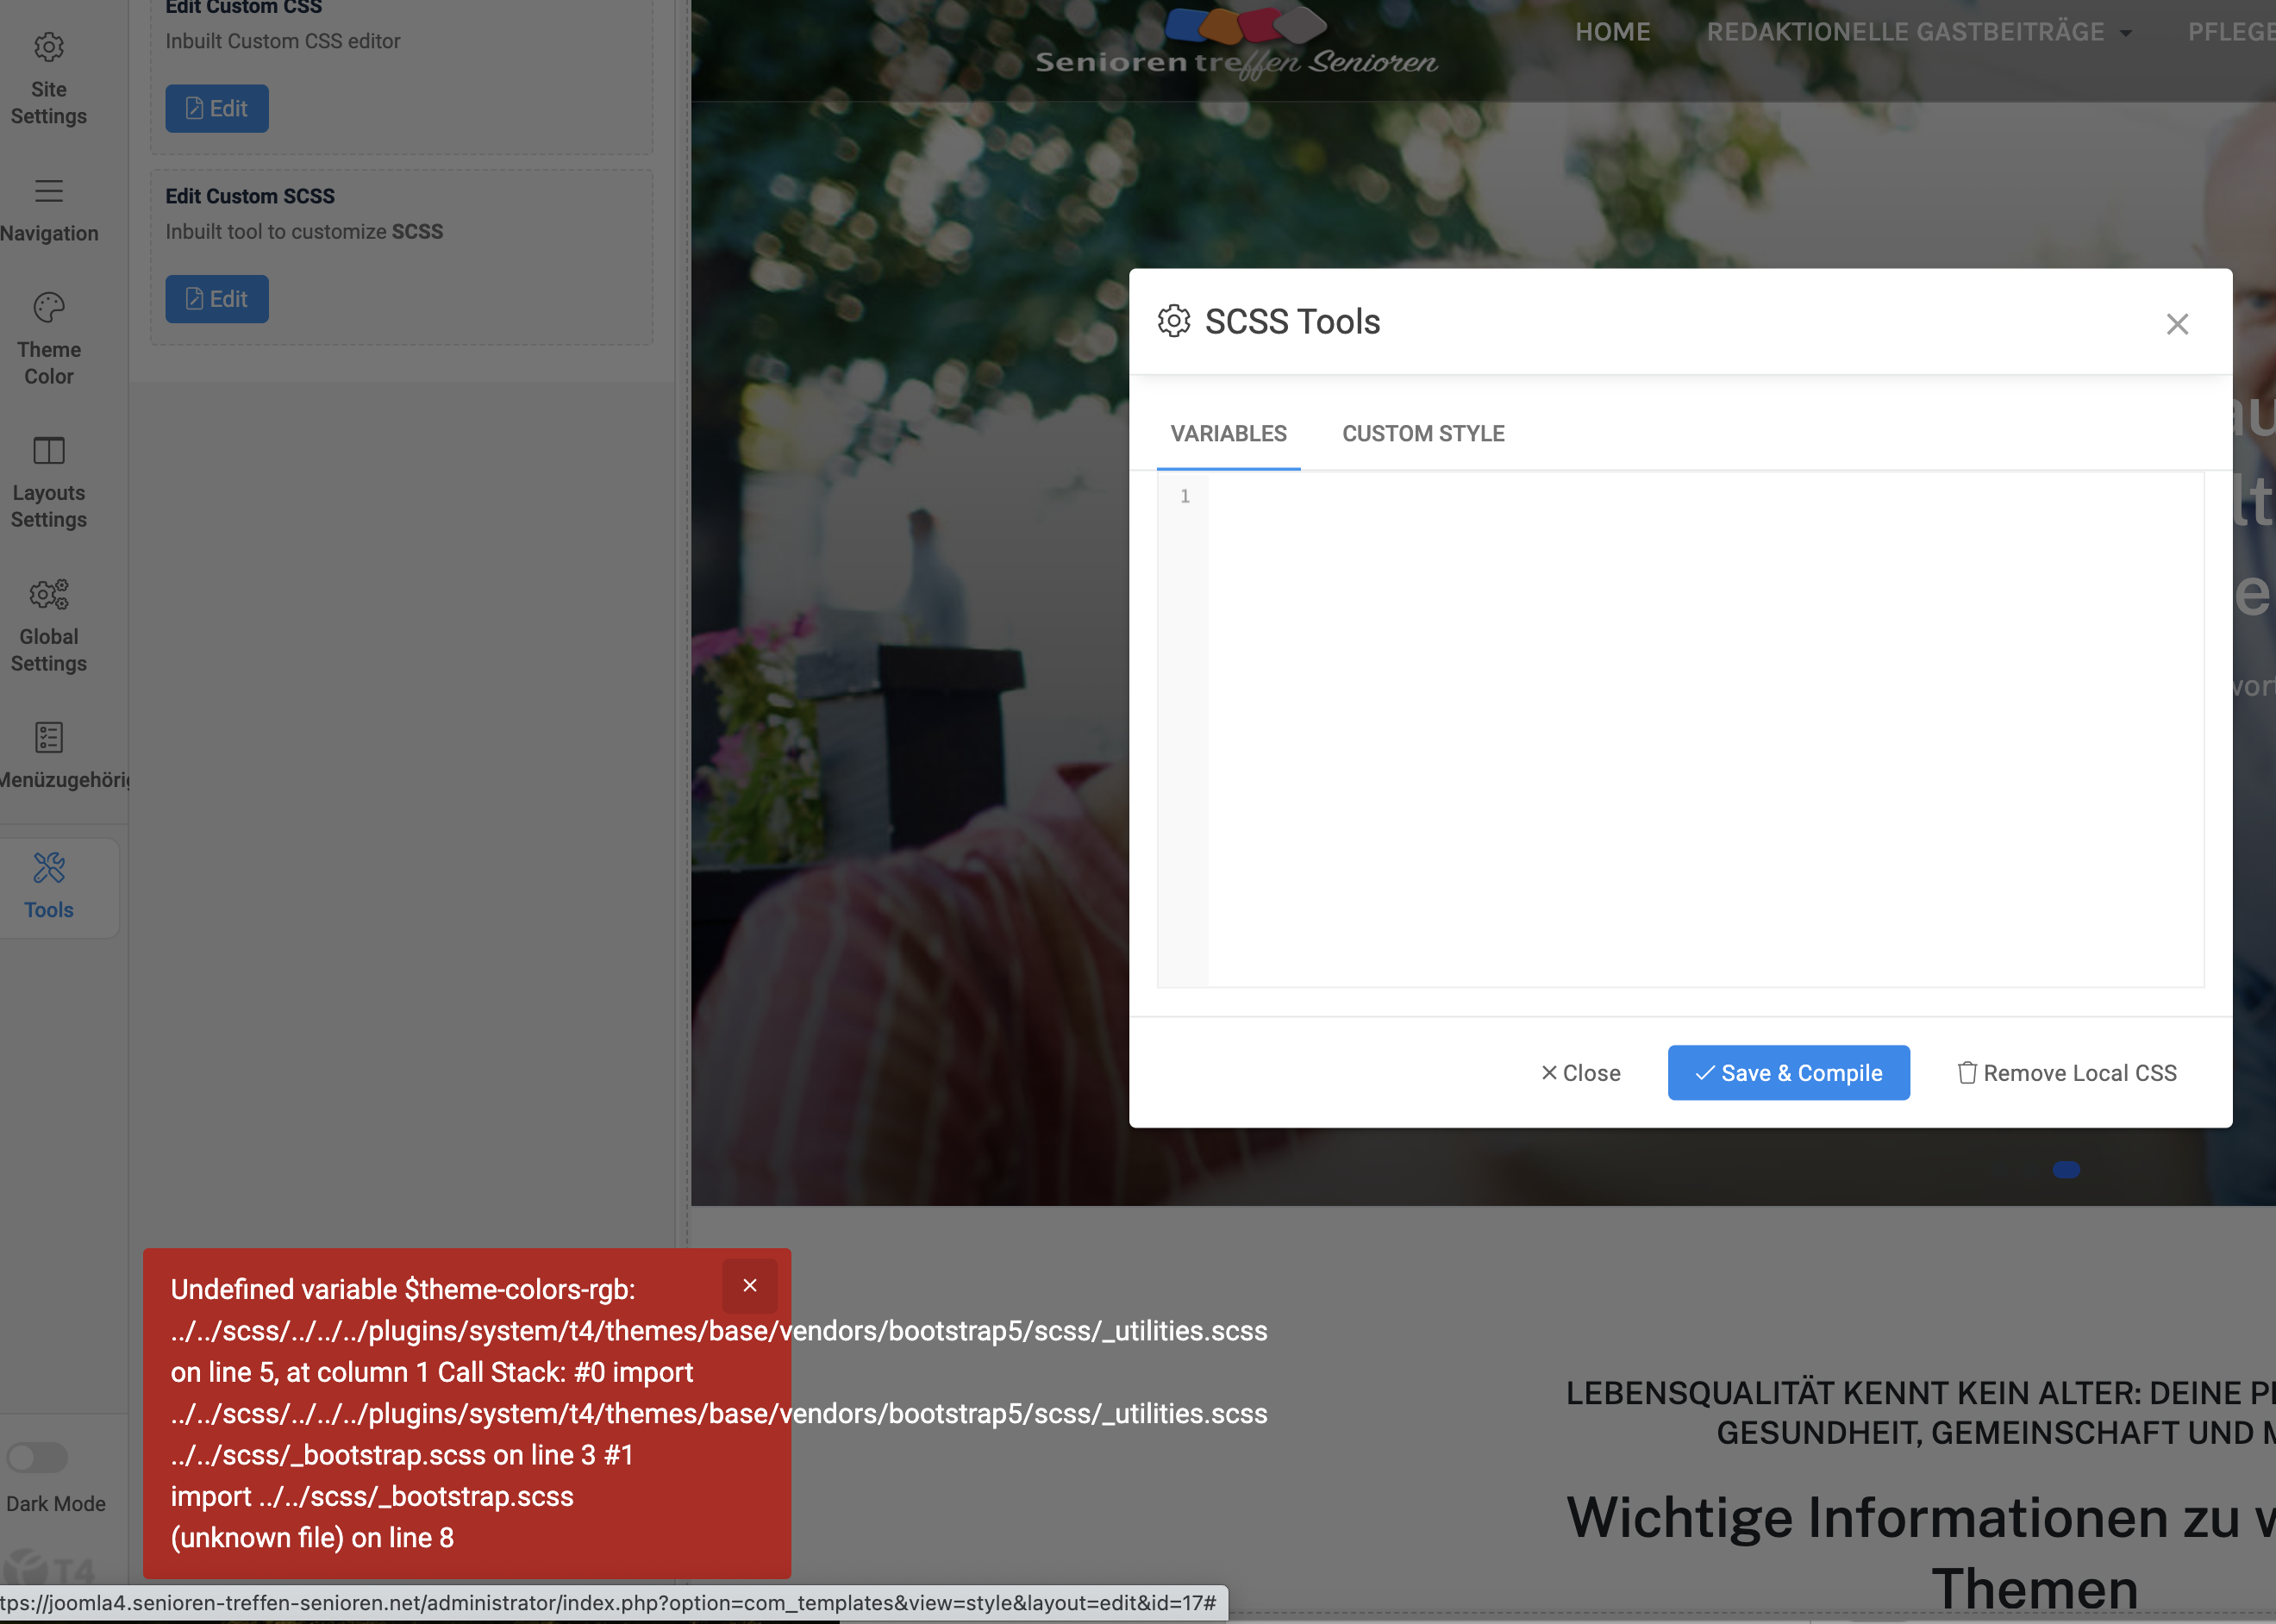Select the Tools wrench icon
This screenshot has height=1624, width=2276.
click(x=48, y=868)
